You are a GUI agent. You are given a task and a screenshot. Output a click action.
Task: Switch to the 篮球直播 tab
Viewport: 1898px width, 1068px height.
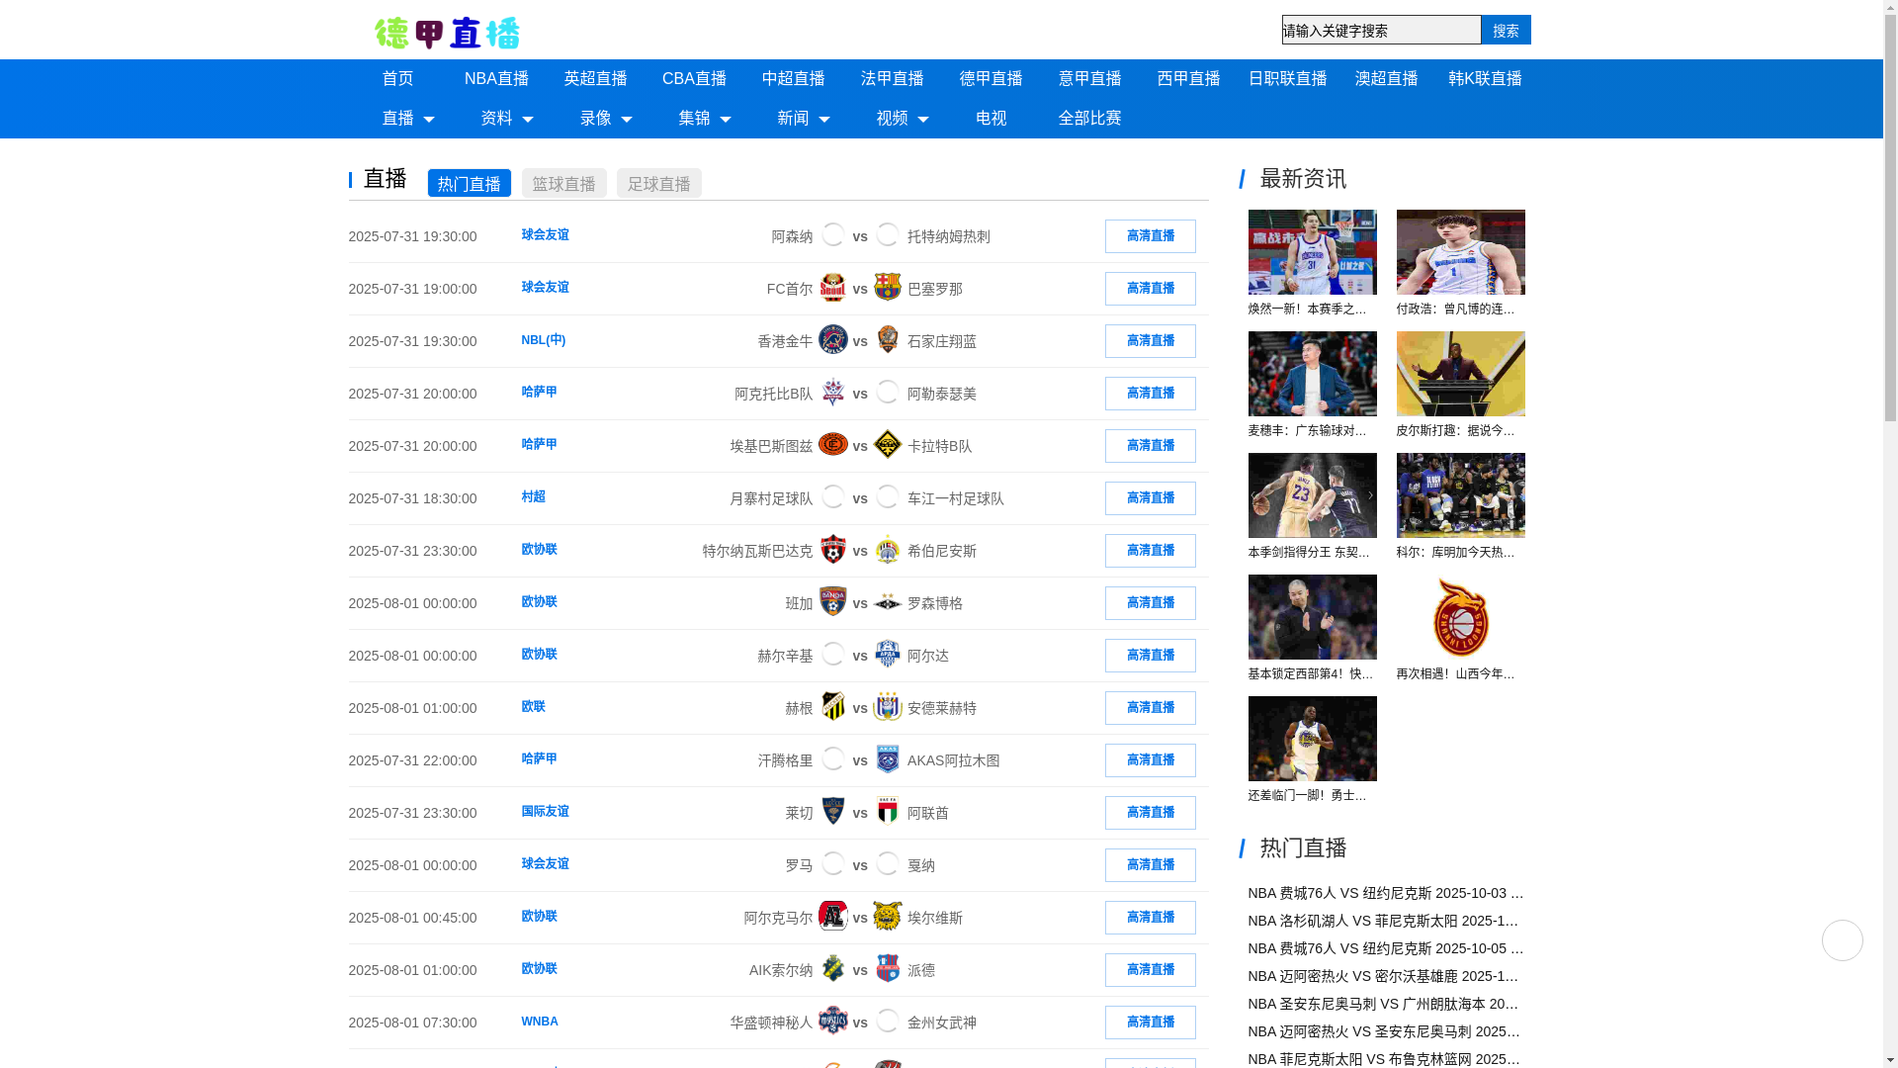pos(563,183)
